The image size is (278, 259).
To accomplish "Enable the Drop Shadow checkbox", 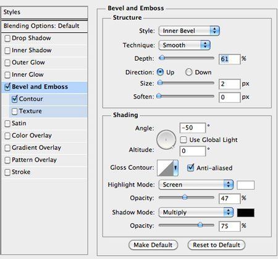I will (x=7, y=38).
